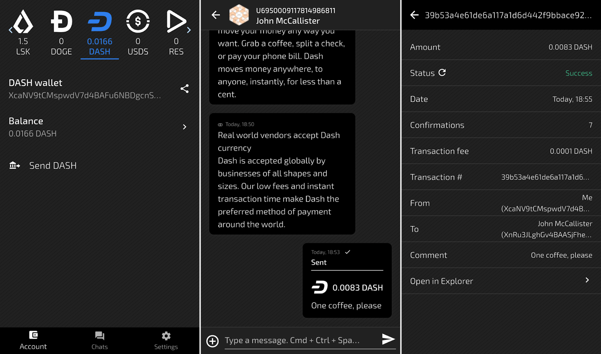Click the DASH logo in sent bubble
The width and height of the screenshot is (601, 354).
(320, 287)
